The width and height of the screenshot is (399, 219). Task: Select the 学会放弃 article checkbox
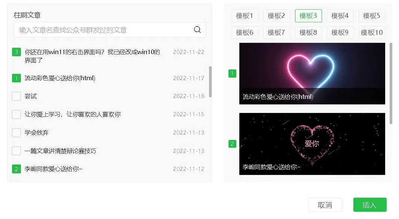16,133
